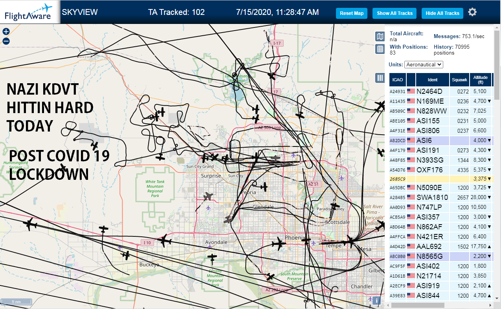Viewport: 501px width, 309px height.
Task: Select the gray aircraft icon near Surprise
Action: [208, 196]
